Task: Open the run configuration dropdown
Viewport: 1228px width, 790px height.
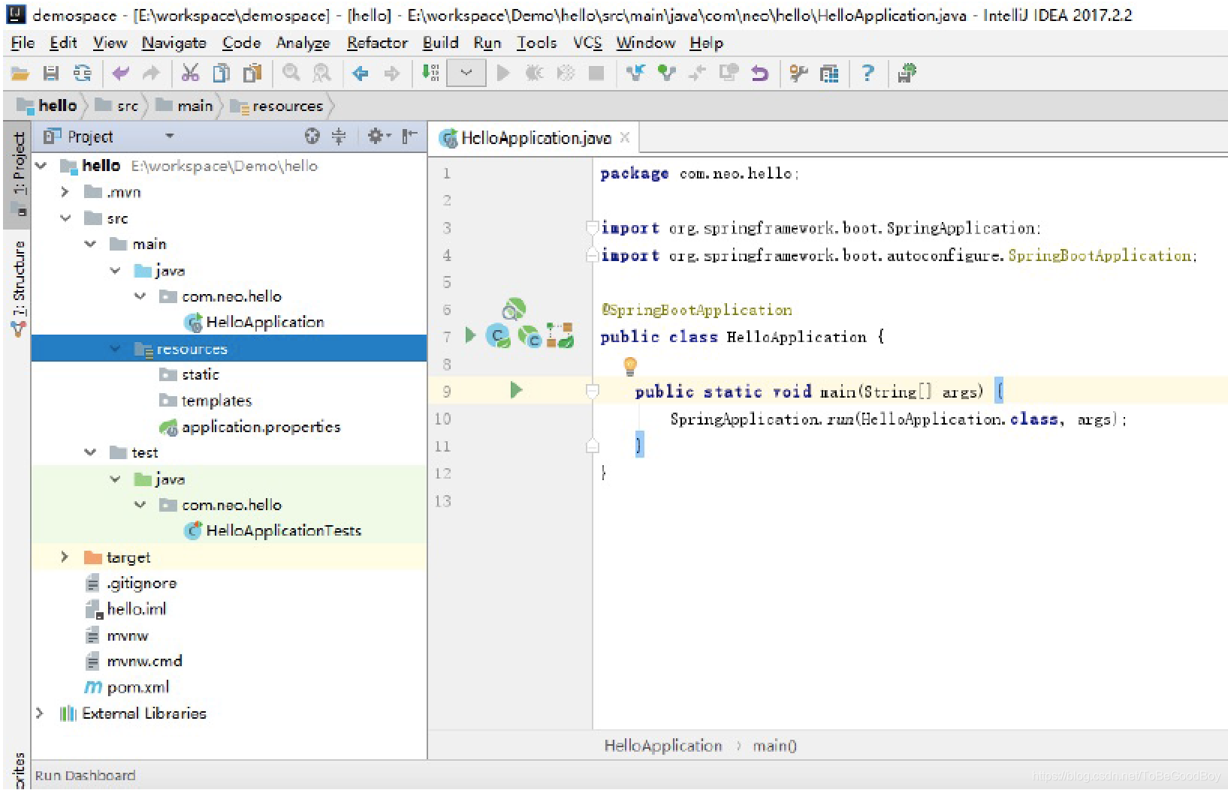Action: pos(466,74)
